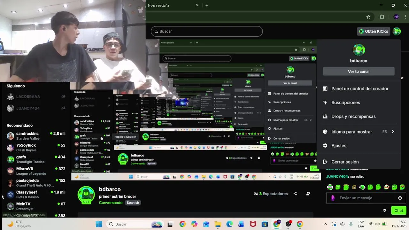The width and height of the screenshot is (409, 230).
Task: Open the profile avatar beside Obtén KICKs
Action: (x=397, y=31)
